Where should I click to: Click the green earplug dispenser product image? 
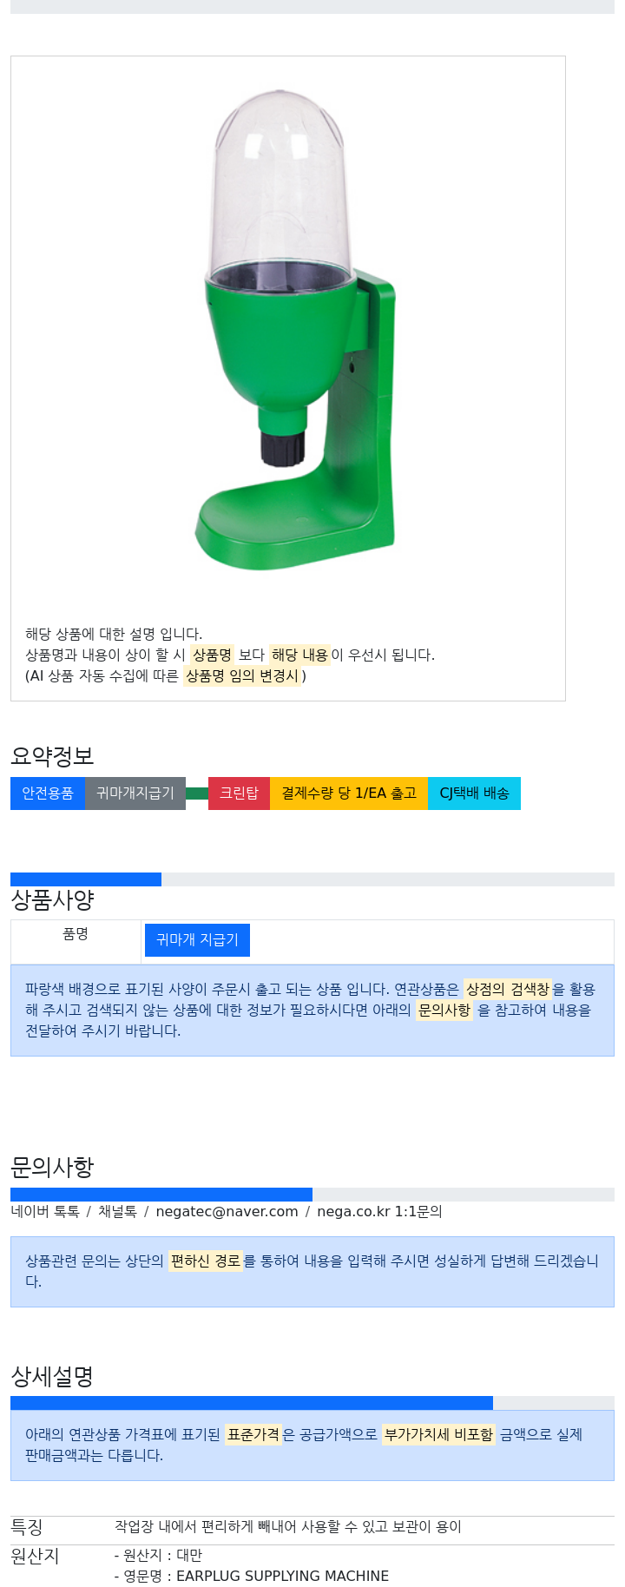click(x=295, y=330)
